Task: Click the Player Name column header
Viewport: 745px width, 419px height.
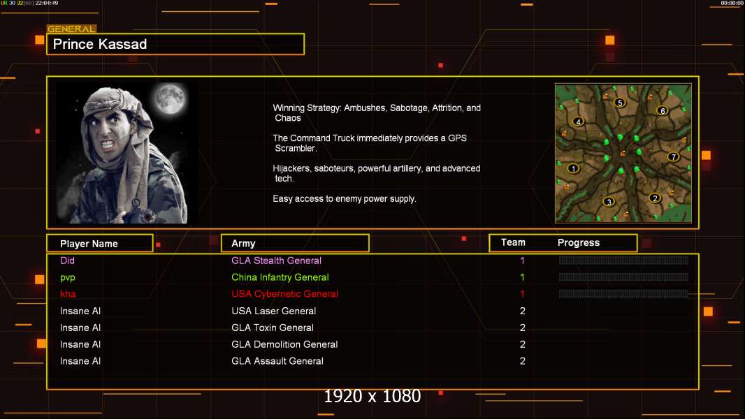Action: coord(100,244)
